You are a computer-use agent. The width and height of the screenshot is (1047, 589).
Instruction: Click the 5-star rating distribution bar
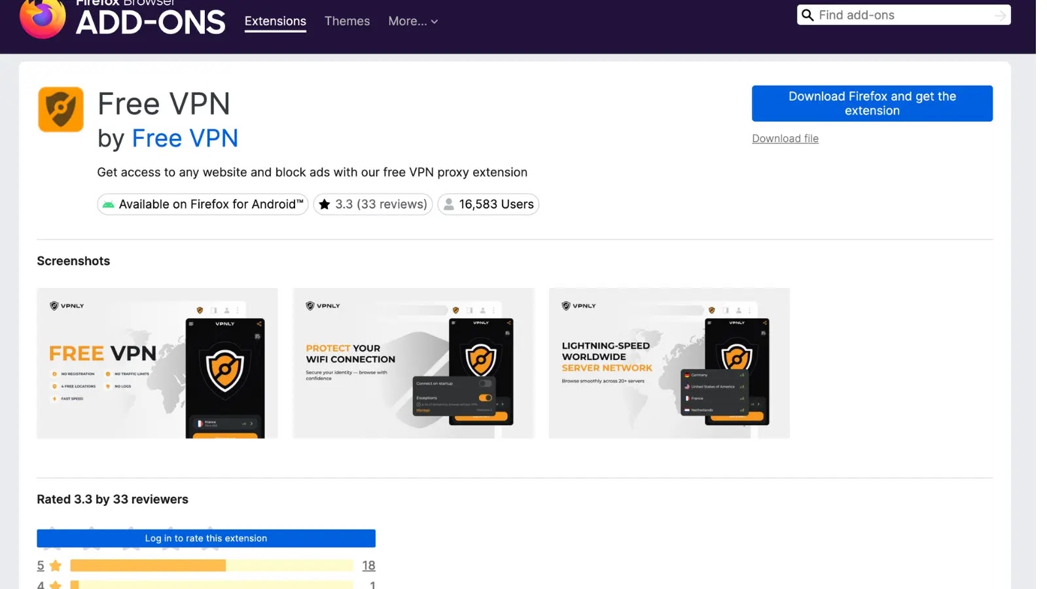tap(209, 565)
